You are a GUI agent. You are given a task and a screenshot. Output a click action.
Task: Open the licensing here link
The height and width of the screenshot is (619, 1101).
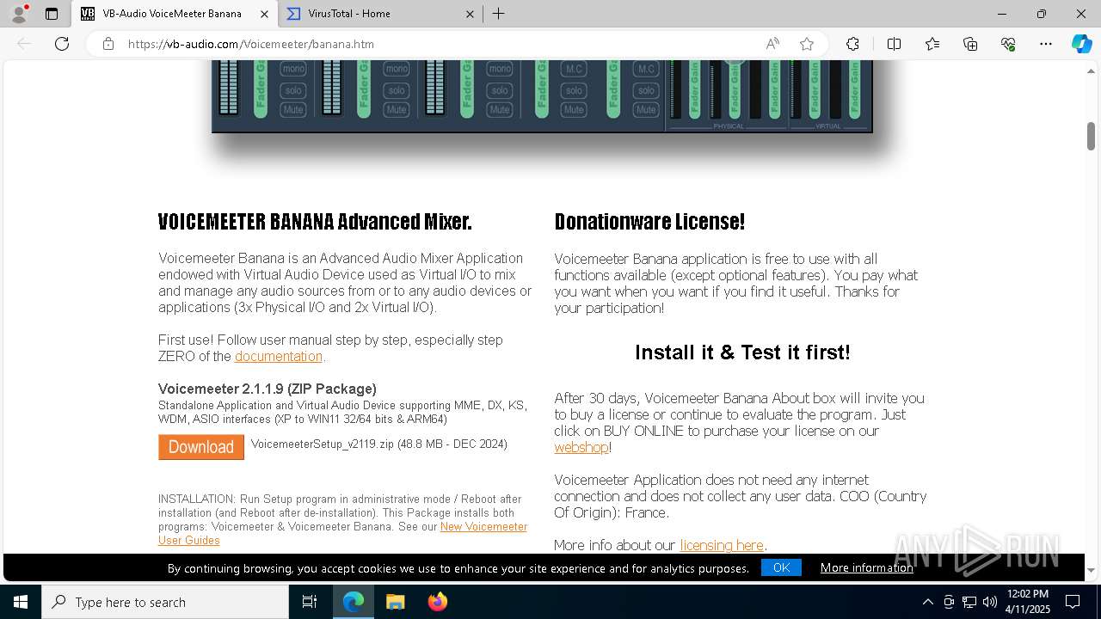pyautogui.click(x=722, y=545)
